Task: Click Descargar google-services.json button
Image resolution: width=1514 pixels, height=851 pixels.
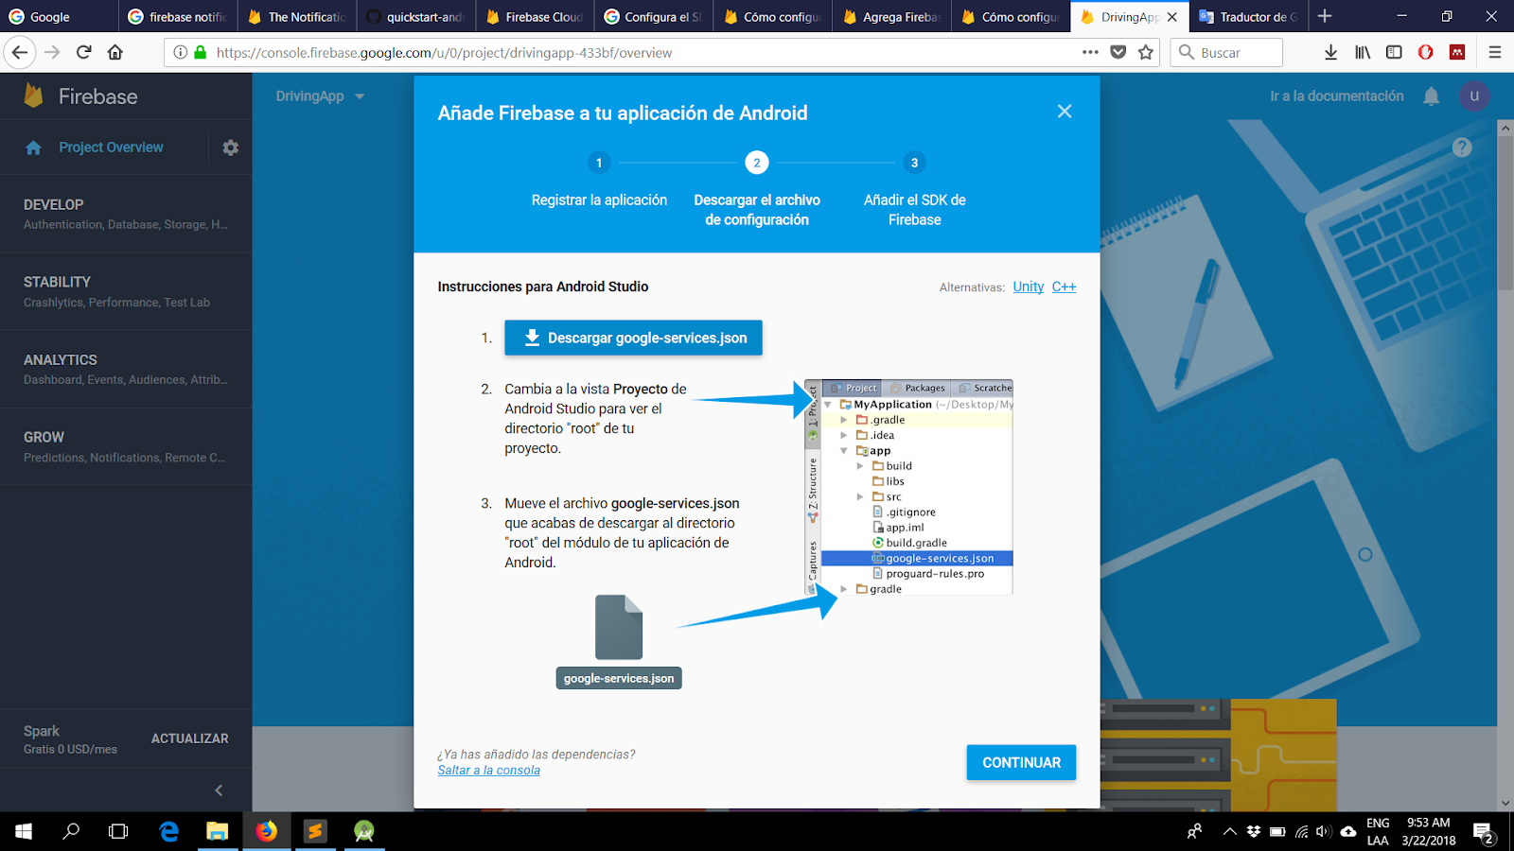Action: coord(633,338)
